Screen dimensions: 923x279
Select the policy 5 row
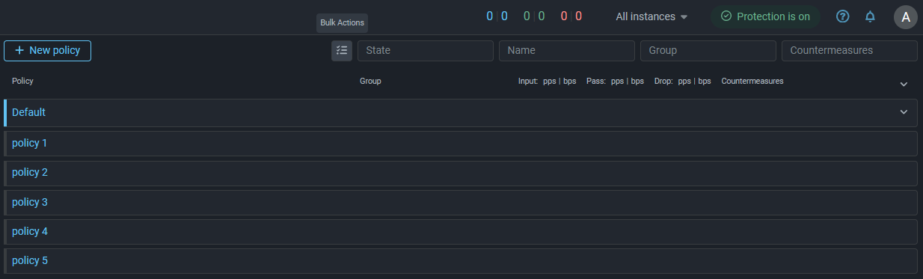[x=461, y=261]
